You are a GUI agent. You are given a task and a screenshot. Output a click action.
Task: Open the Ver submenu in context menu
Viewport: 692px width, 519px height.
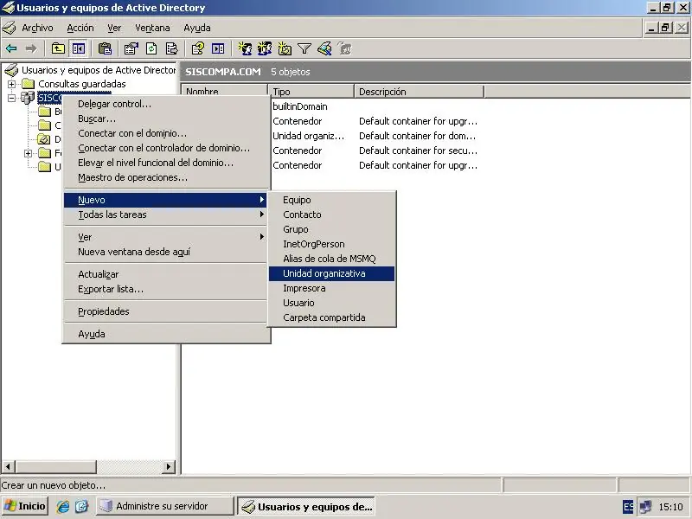click(x=165, y=237)
